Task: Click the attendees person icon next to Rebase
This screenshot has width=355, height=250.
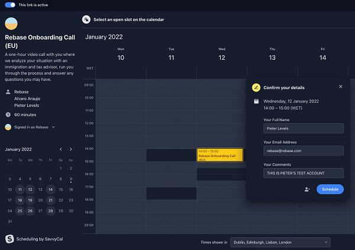Action: (8, 92)
